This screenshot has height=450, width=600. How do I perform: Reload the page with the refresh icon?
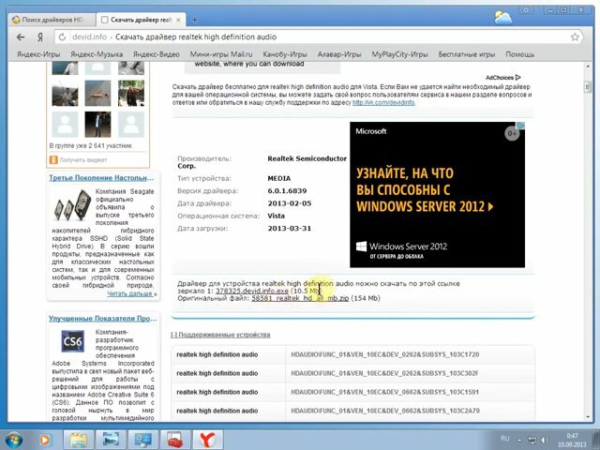(62, 37)
